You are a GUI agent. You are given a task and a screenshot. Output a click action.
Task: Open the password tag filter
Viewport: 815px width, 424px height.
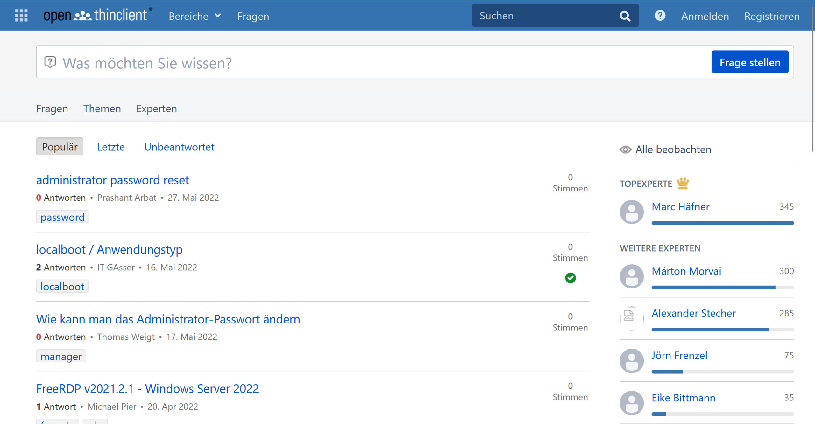point(62,217)
